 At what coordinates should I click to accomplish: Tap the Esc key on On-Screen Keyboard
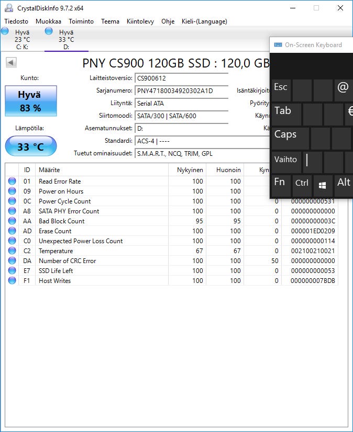(x=281, y=90)
